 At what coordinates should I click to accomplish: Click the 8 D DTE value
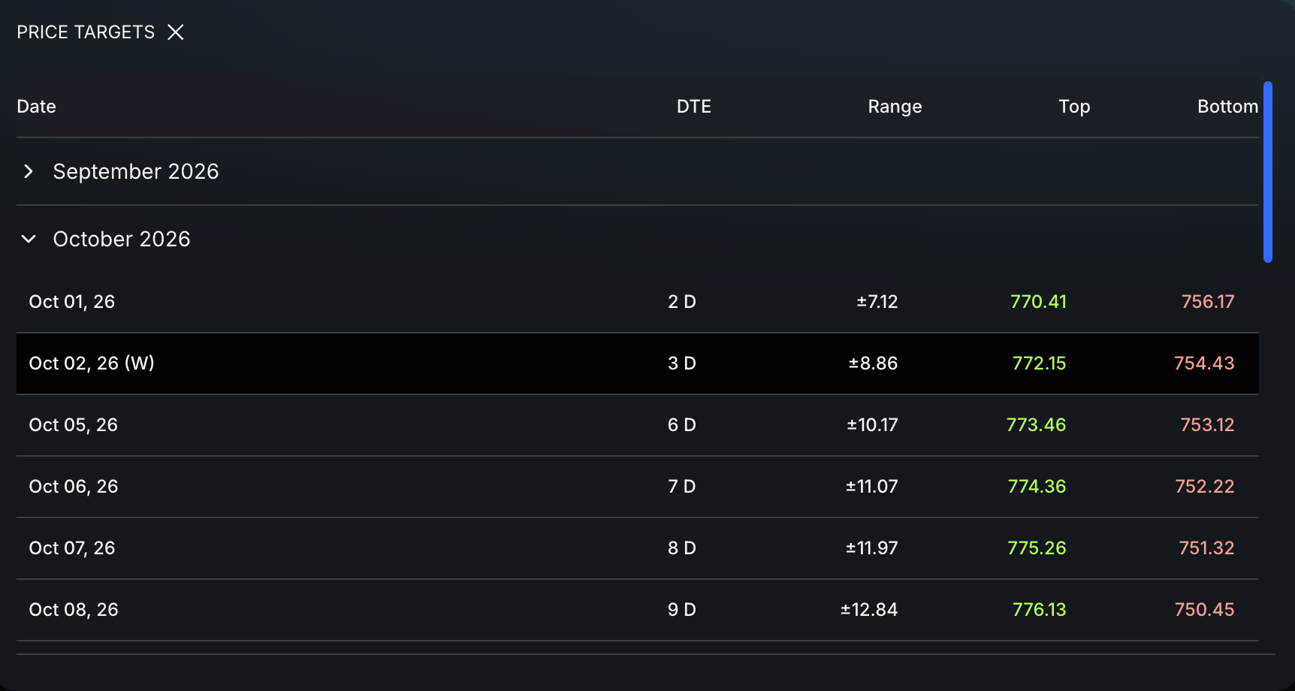click(x=681, y=548)
